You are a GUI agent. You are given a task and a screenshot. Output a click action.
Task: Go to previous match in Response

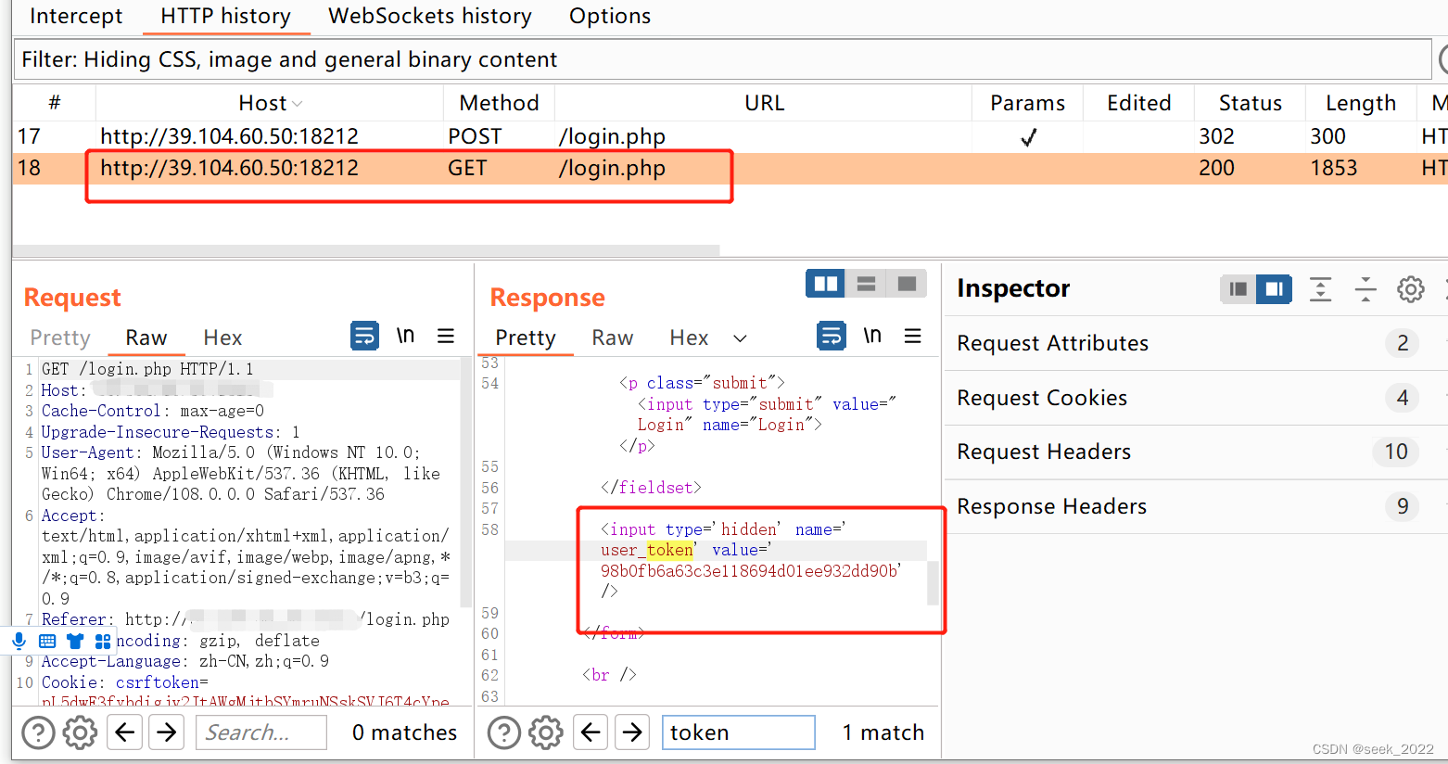tap(591, 732)
